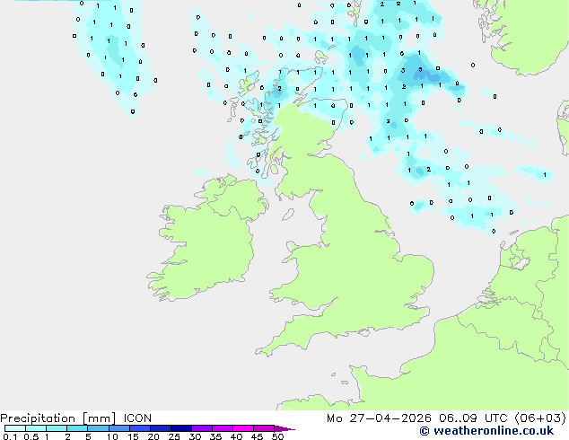Click the legend label '0.5'
Image resolution: width=569 pixels, height=440 pixels.
[31, 436]
